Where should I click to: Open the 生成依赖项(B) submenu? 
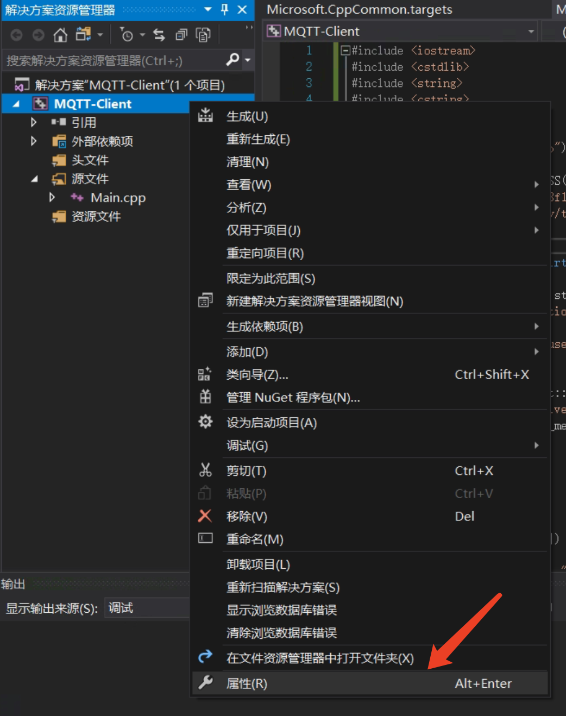coord(370,326)
